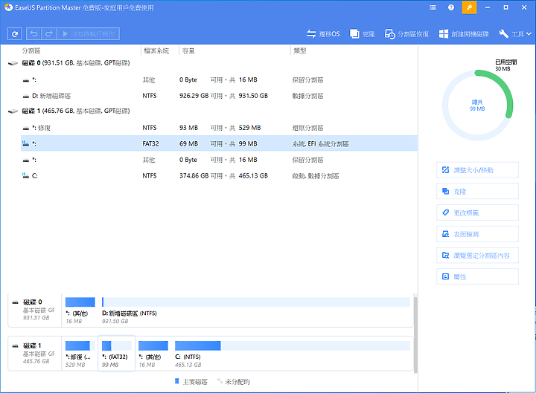Open Partition Recovery (分割區恢復)
The width and height of the screenshot is (536, 393).
(406, 33)
